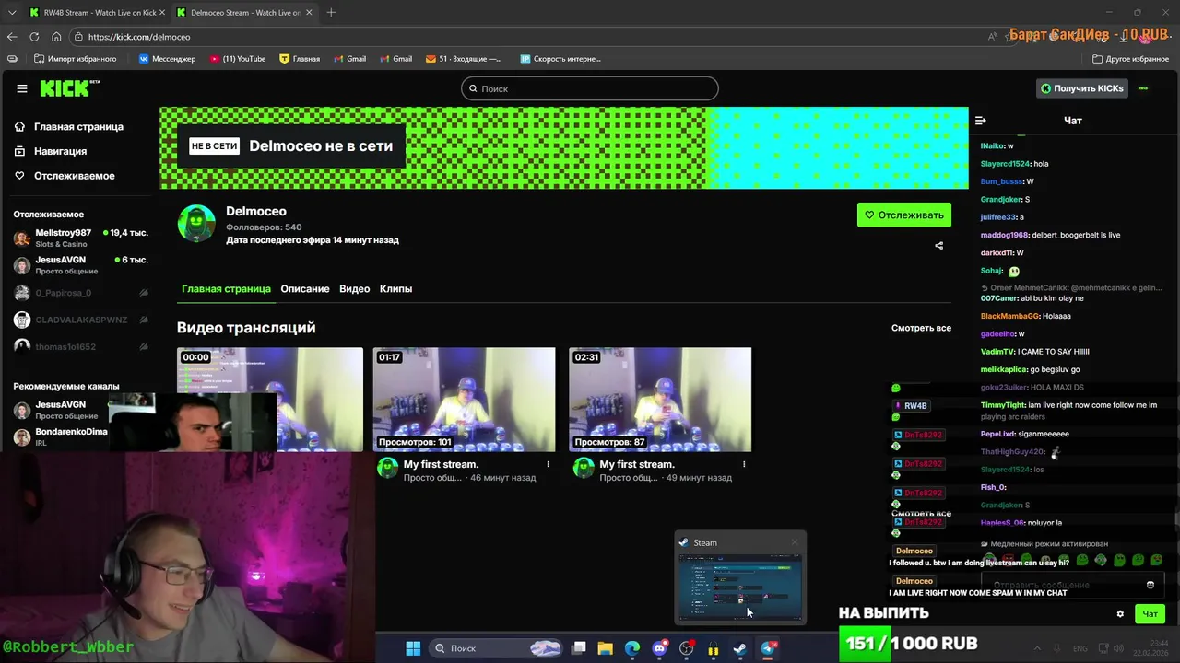Open followed channel Mellstroy987
Viewport: 1180px width, 663px height.
tap(81, 238)
